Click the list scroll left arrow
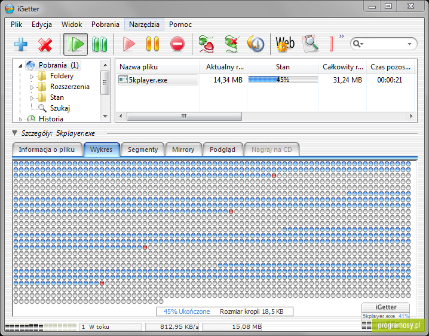 pyautogui.click(x=121, y=117)
